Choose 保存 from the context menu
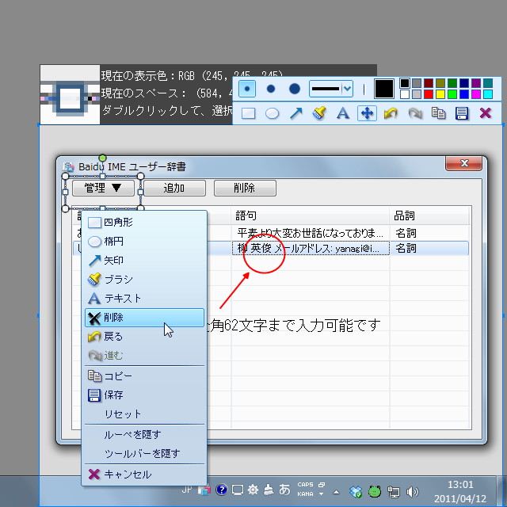507x507 pixels. point(144,395)
